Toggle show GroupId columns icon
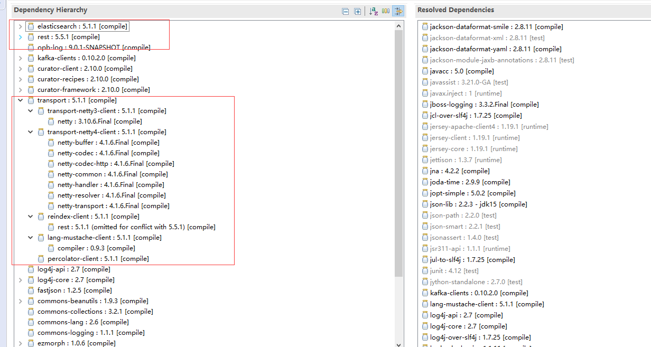The image size is (651, 347). tap(386, 11)
